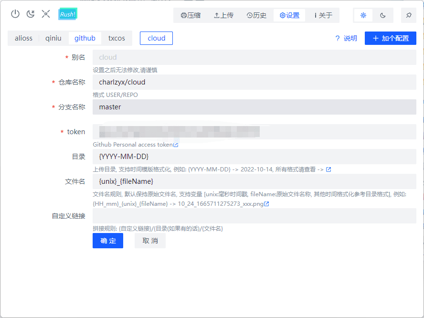
Task: Click the collapse arrows icon in the header
Action: coord(46,14)
